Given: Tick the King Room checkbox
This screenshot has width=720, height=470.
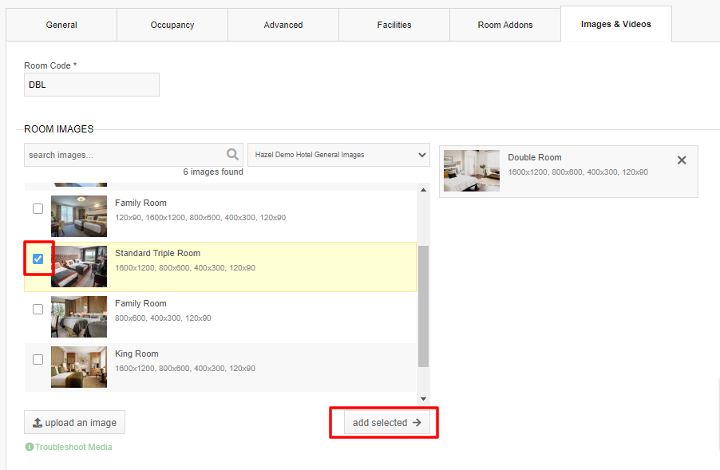Looking at the screenshot, I should [x=38, y=359].
